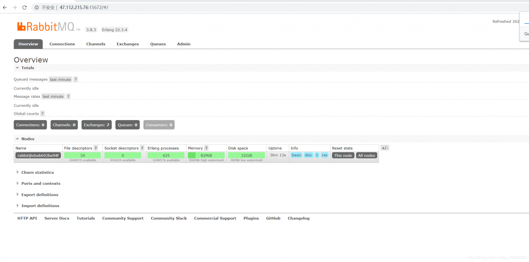The height and width of the screenshot is (262, 529).
Task: Click the browser forward arrow
Action: (x=15, y=7)
